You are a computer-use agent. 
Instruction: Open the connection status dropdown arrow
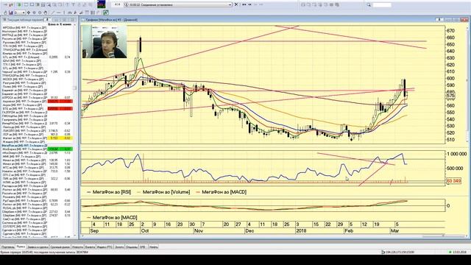click(230, 5)
